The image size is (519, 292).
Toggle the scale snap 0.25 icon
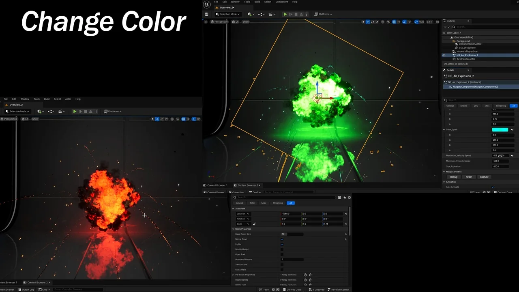pyautogui.click(x=417, y=22)
